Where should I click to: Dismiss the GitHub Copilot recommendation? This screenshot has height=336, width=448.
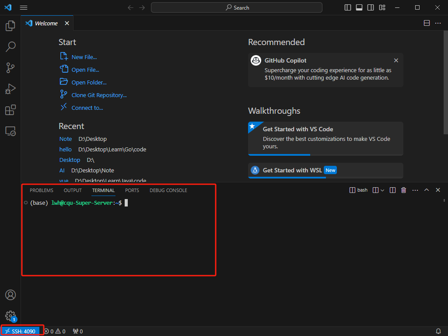tap(396, 60)
